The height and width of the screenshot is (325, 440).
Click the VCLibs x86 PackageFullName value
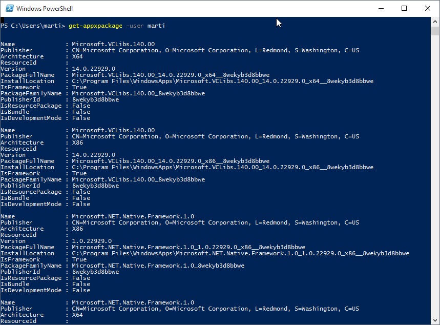click(171, 161)
